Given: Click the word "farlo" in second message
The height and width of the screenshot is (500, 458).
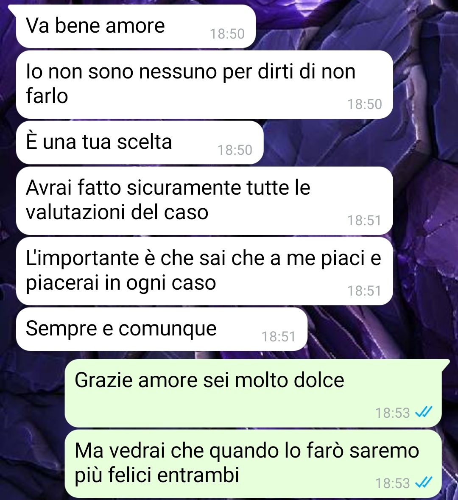Looking at the screenshot, I should click(x=47, y=96).
